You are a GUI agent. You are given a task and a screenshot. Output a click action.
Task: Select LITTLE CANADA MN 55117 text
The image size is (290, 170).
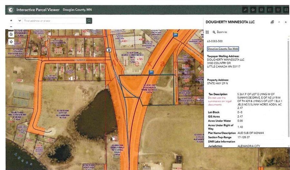click(x=224, y=67)
